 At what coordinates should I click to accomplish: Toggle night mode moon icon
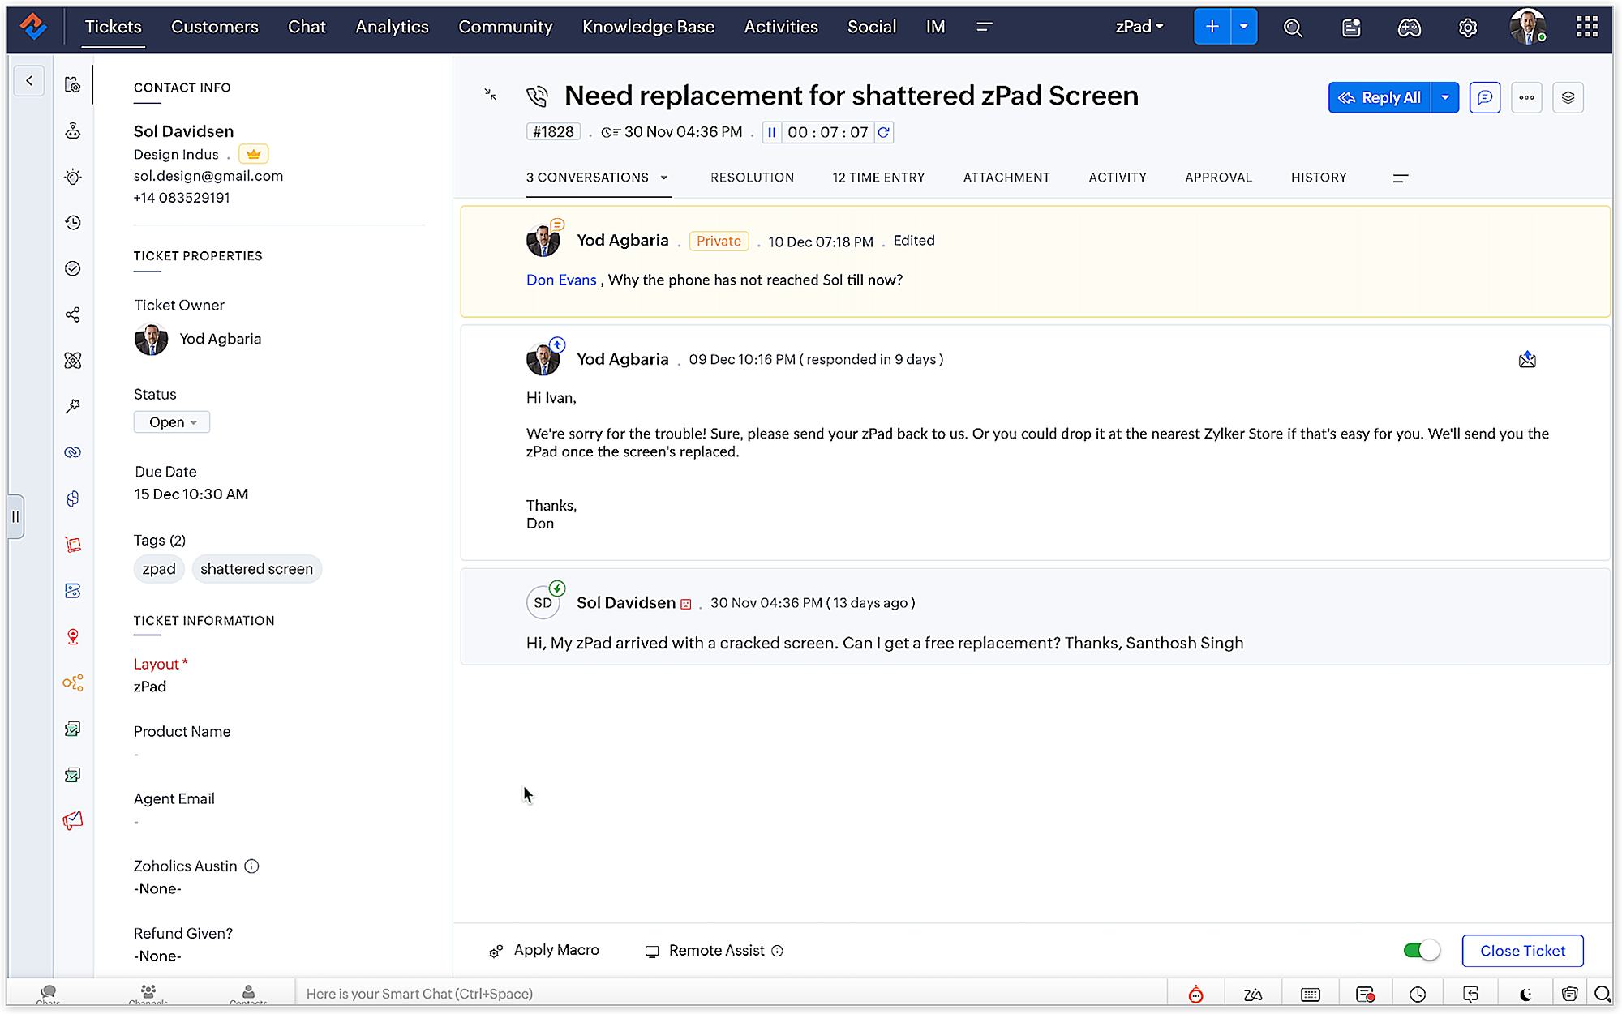point(1525,994)
